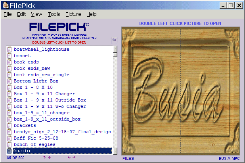Screen dimensions: 245x163
Task: Click the '85 OF 590' counter text
Action: pos(15,158)
